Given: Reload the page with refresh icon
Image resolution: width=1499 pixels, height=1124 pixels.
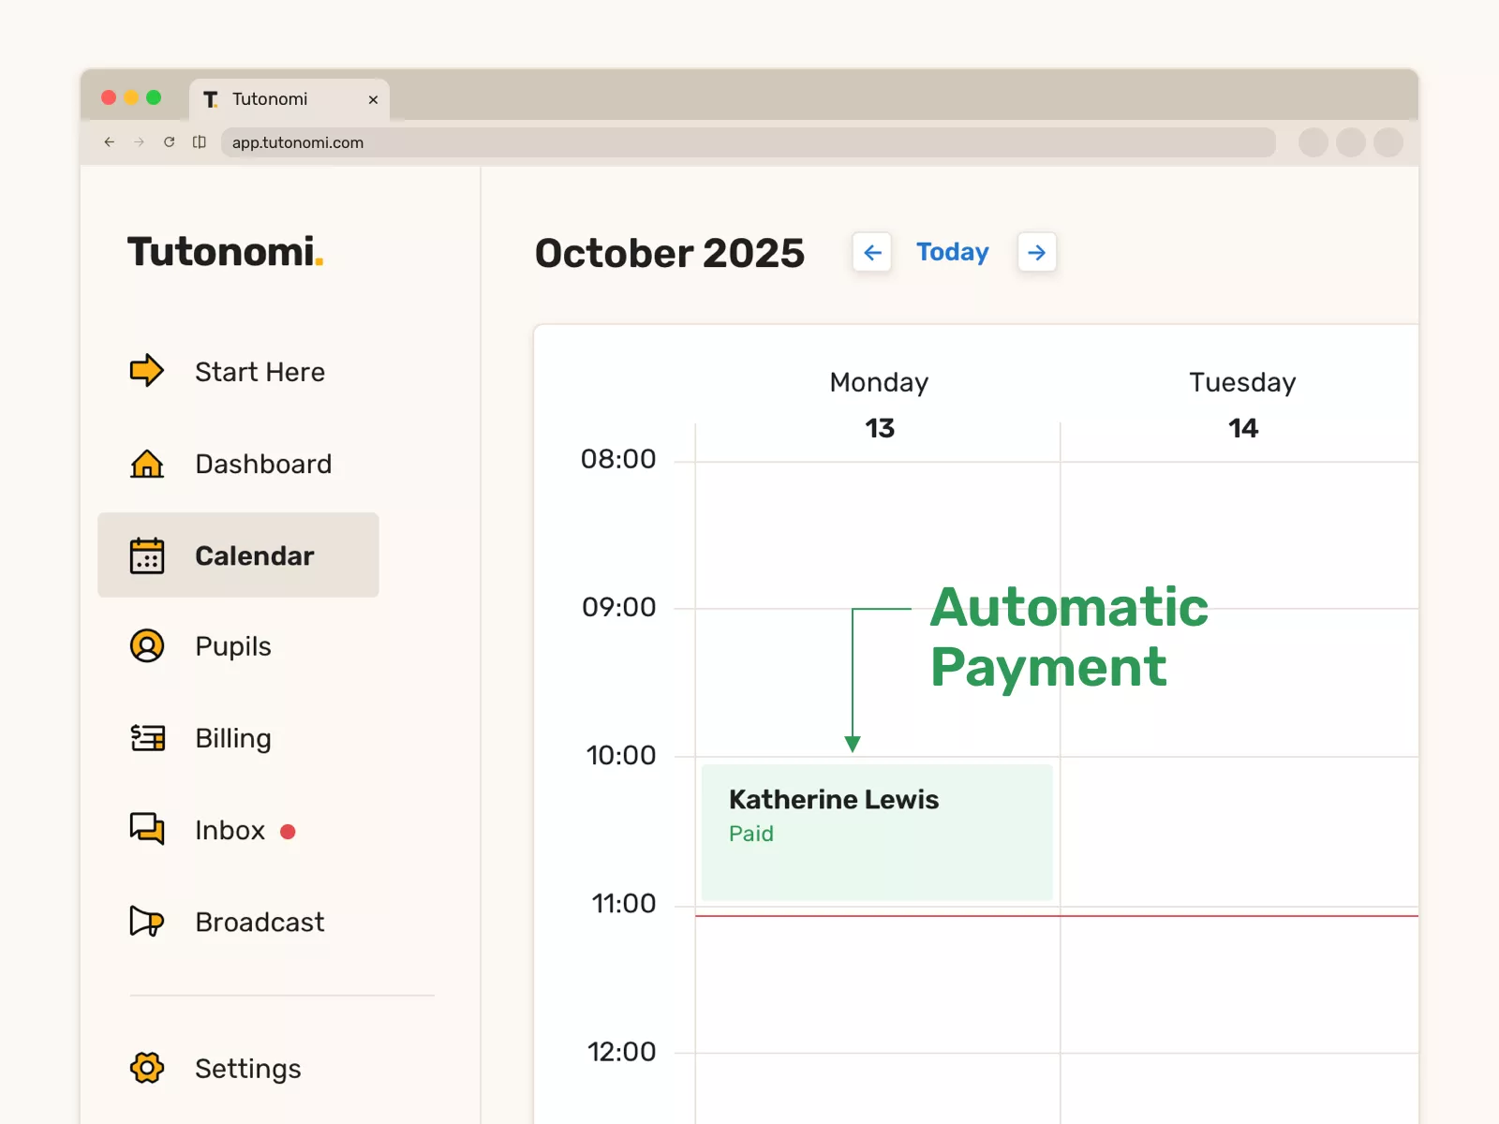Looking at the screenshot, I should 170,142.
